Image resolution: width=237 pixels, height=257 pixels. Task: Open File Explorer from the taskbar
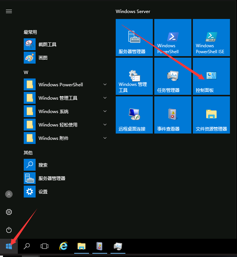pyautogui.click(x=81, y=246)
